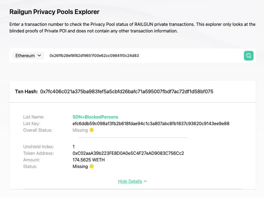The width and height of the screenshot is (264, 198).
Task: Click the chevron-up icon next to Hide Details
Action: click(x=146, y=181)
